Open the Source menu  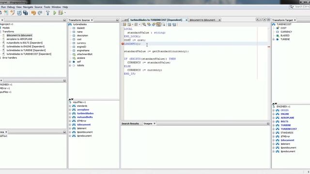coord(38,7)
